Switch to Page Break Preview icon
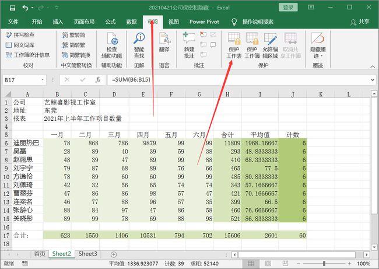The width and height of the screenshot is (379, 269). [285, 263]
